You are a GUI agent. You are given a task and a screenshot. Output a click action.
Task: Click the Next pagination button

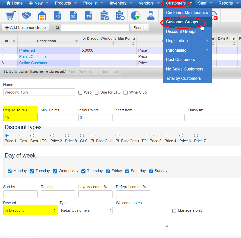[105, 72]
